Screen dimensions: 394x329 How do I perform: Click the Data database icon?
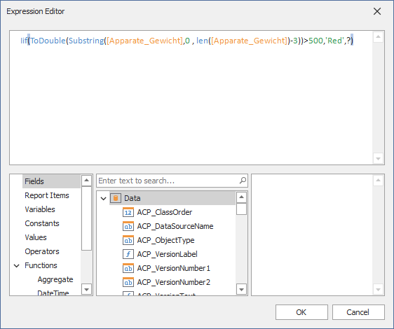(116, 198)
